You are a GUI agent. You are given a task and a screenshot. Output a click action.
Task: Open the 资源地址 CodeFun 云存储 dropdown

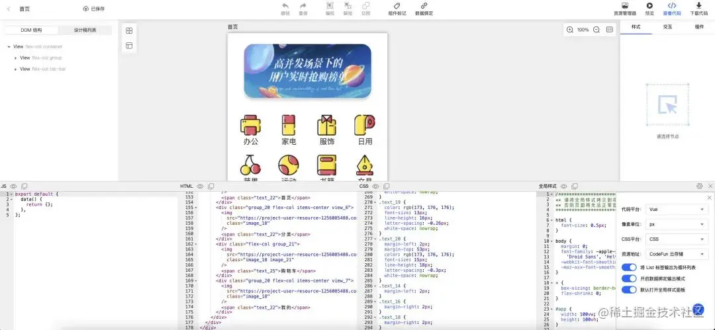(x=678, y=254)
